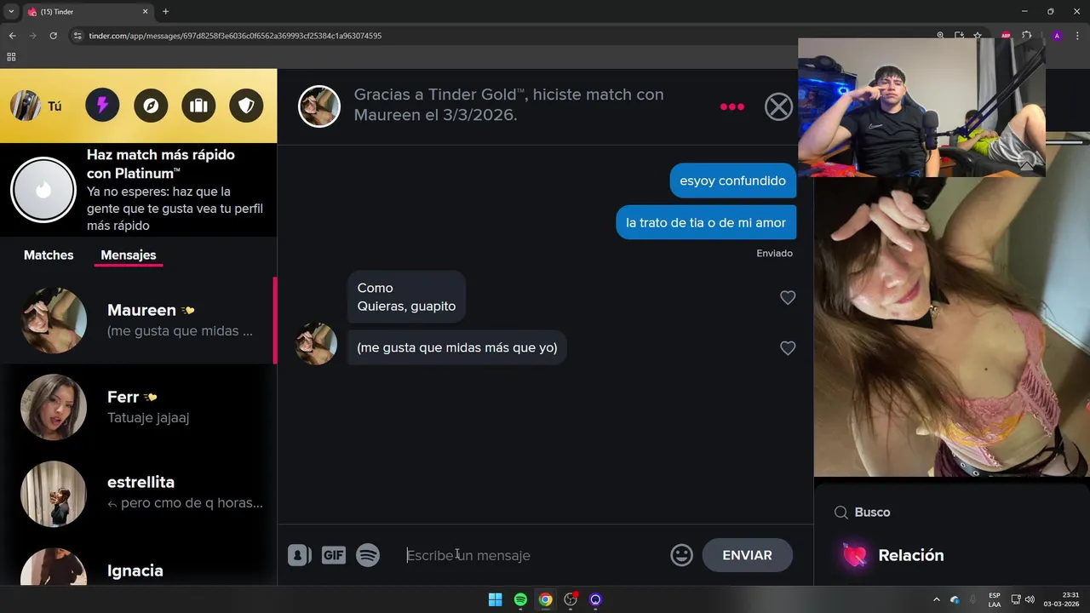Image resolution: width=1090 pixels, height=613 pixels.
Task: Open the briefcase work mode icon
Action: [198, 106]
